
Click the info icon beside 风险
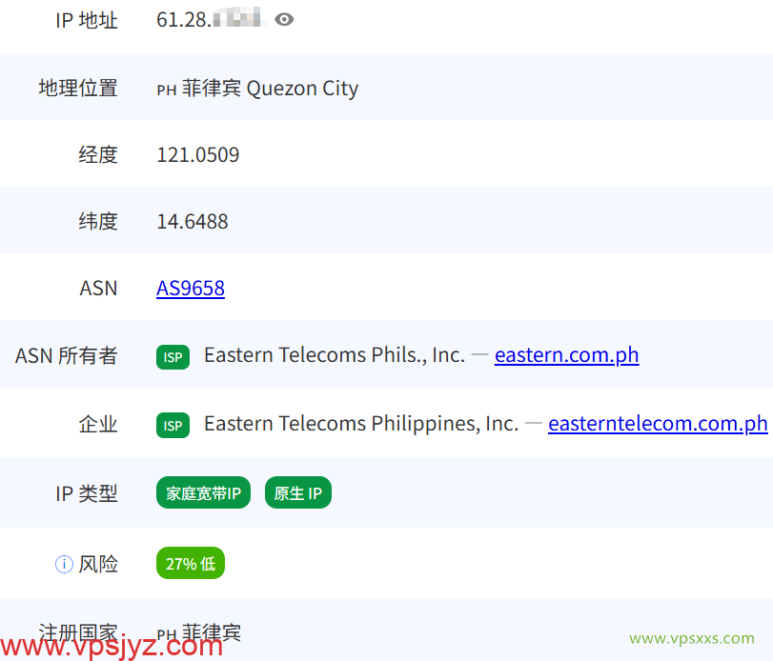(x=64, y=564)
